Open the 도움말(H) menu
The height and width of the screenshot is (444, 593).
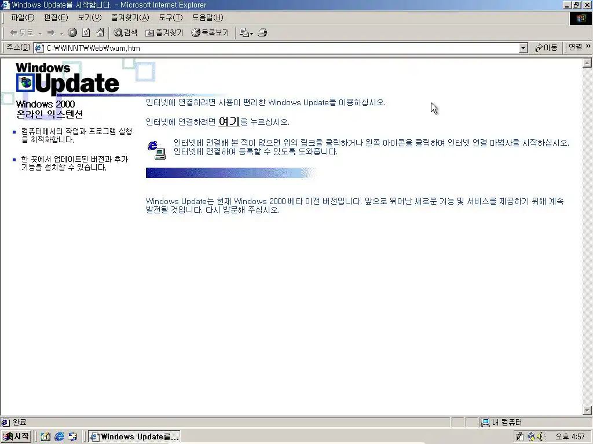tap(208, 18)
